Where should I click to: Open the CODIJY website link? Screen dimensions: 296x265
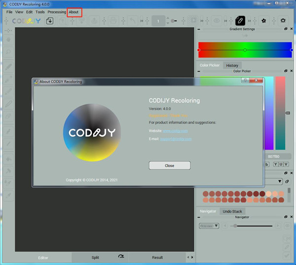point(175,131)
